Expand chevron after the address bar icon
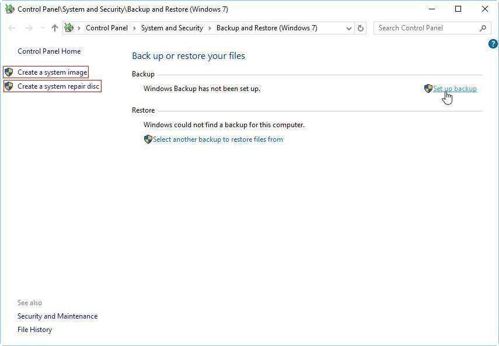The width and height of the screenshot is (499, 346). [x=79, y=29]
